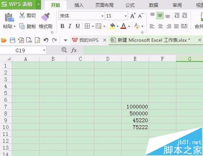Image resolution: width=203 pixels, height=156 pixels.
Task: Center text horizontally
Action: (x=160, y=26)
